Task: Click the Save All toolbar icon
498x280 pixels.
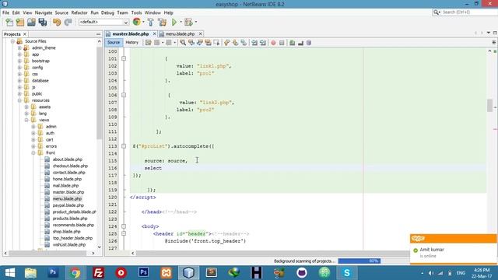Action: click(x=43, y=23)
